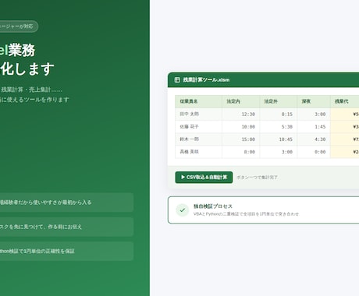Click the feature card ending 使いやすさが最初から入る
The width and height of the screenshot is (359, 296).
point(66,203)
